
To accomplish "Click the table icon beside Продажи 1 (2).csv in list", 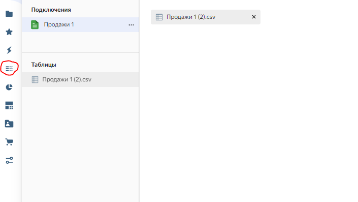I will click(x=35, y=79).
